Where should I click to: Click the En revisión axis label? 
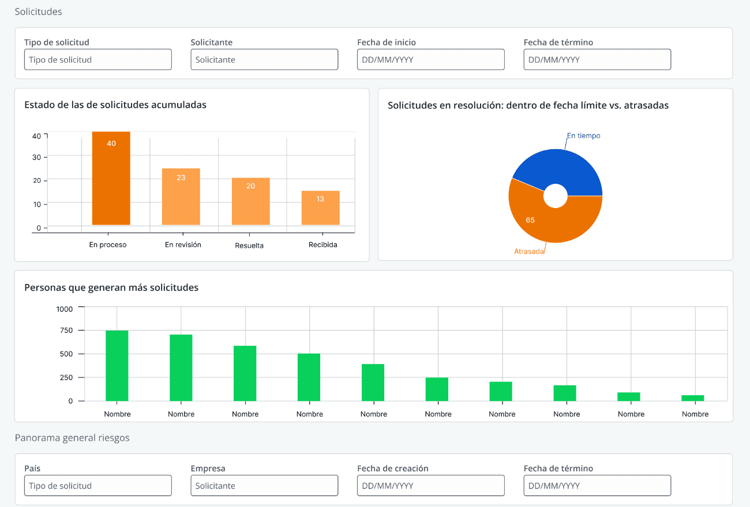pyautogui.click(x=183, y=245)
